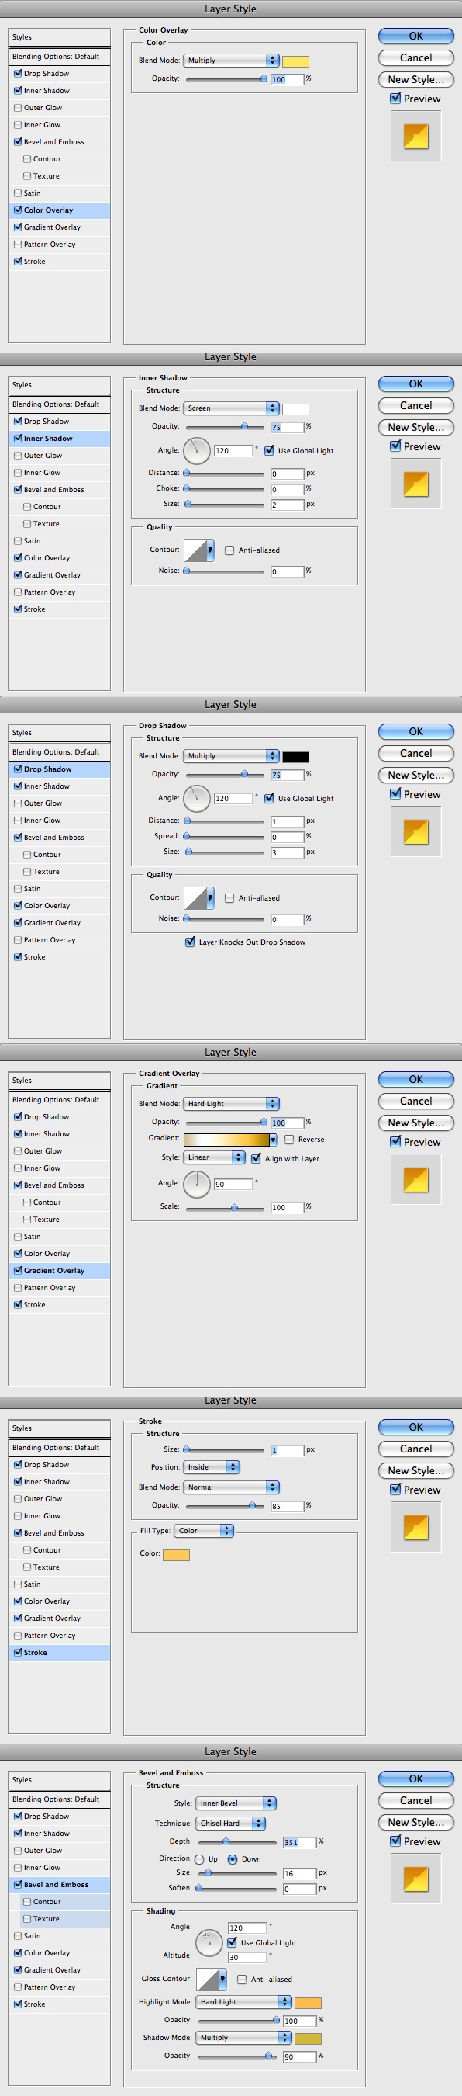Enable the Reverse gradient checkbox

click(288, 1139)
